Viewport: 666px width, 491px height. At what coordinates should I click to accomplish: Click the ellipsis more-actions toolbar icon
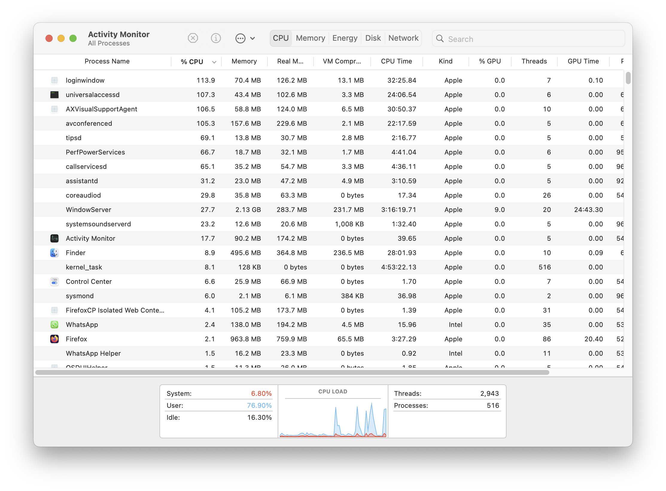[240, 38]
